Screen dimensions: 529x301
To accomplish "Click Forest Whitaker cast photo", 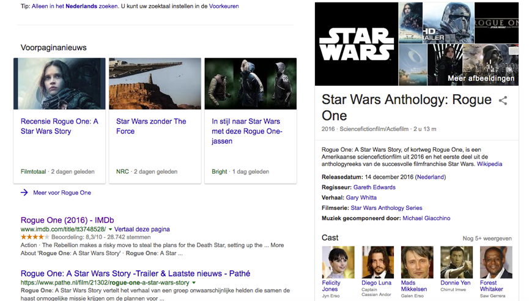I will point(496,262).
